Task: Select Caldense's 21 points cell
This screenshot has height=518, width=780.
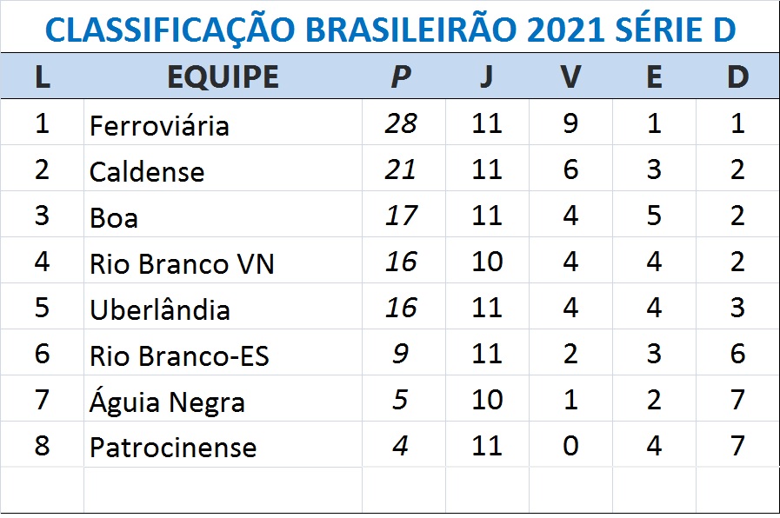Action: click(401, 169)
